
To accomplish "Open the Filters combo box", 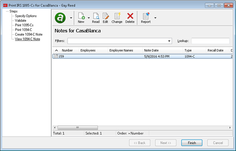I will coord(120,41).
